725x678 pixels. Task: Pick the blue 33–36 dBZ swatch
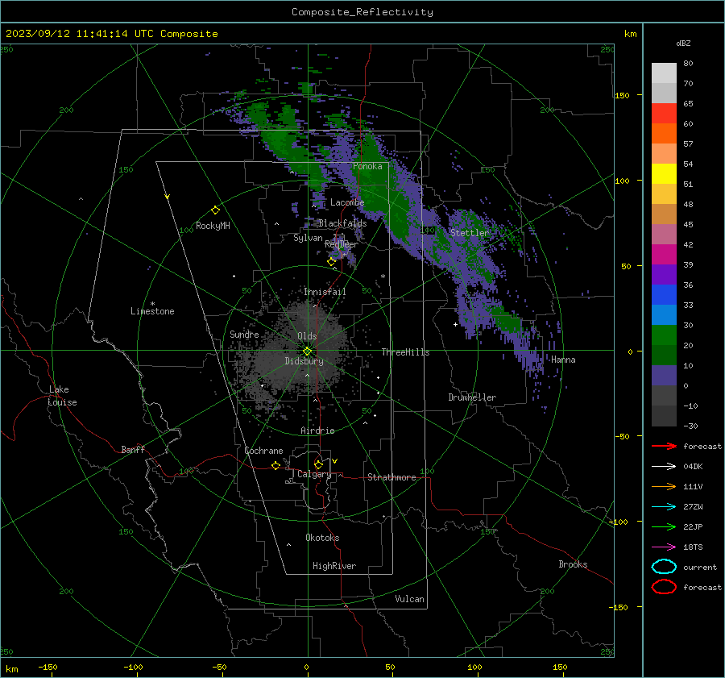pyautogui.click(x=664, y=295)
